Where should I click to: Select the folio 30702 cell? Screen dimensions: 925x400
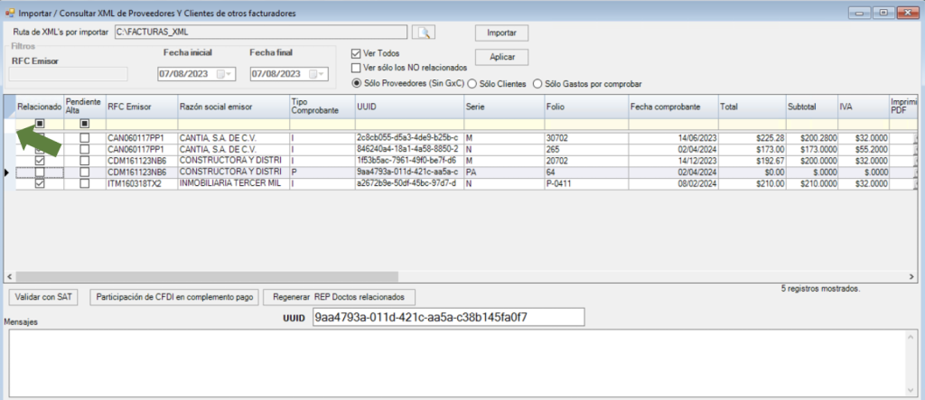[x=586, y=137]
